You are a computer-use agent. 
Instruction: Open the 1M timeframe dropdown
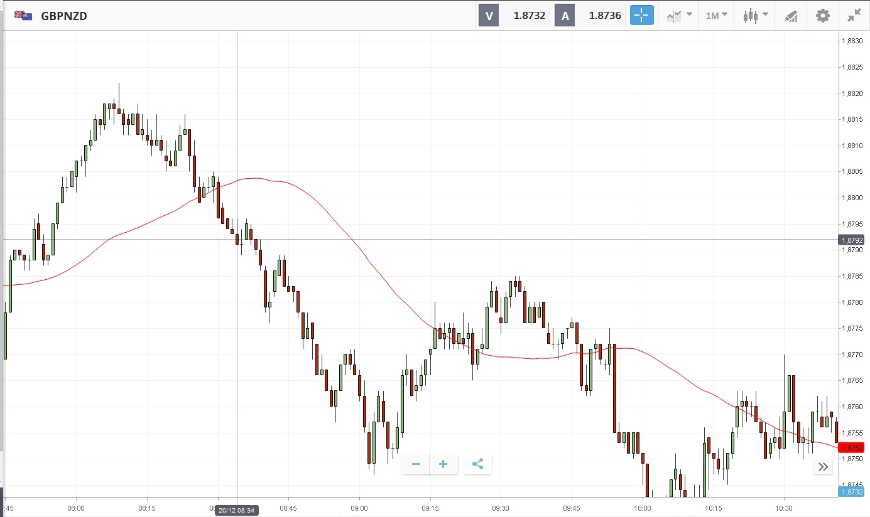[x=716, y=16]
